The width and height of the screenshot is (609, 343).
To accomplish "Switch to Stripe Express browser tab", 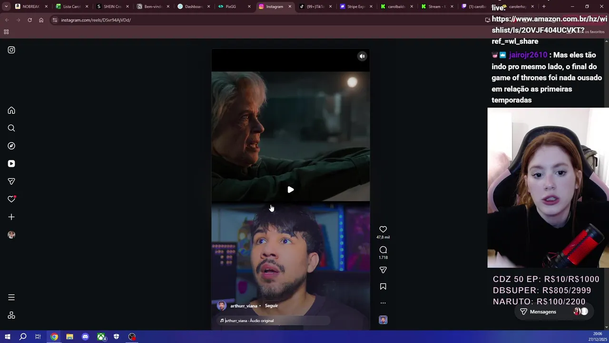I will pyautogui.click(x=356, y=7).
